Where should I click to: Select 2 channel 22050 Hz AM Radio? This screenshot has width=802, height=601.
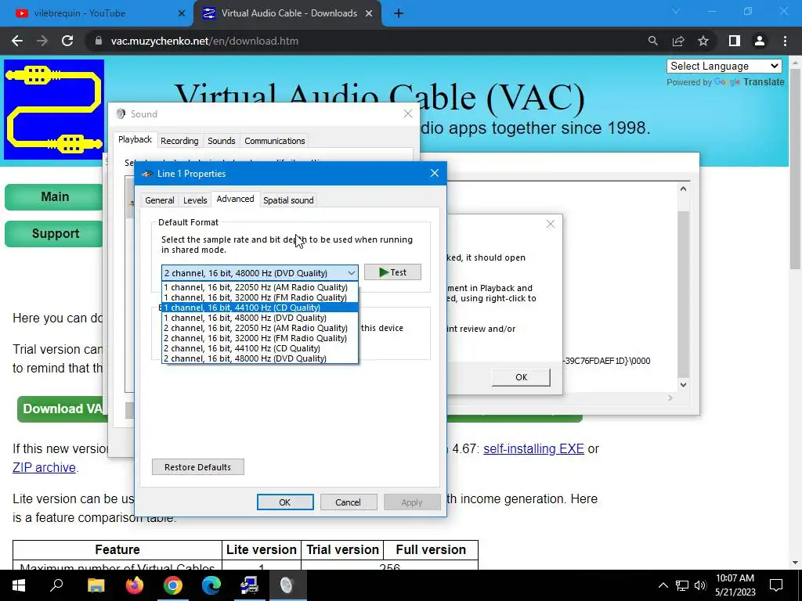260,328
